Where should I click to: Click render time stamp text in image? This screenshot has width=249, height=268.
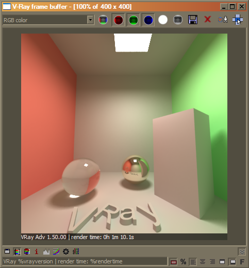103,237
